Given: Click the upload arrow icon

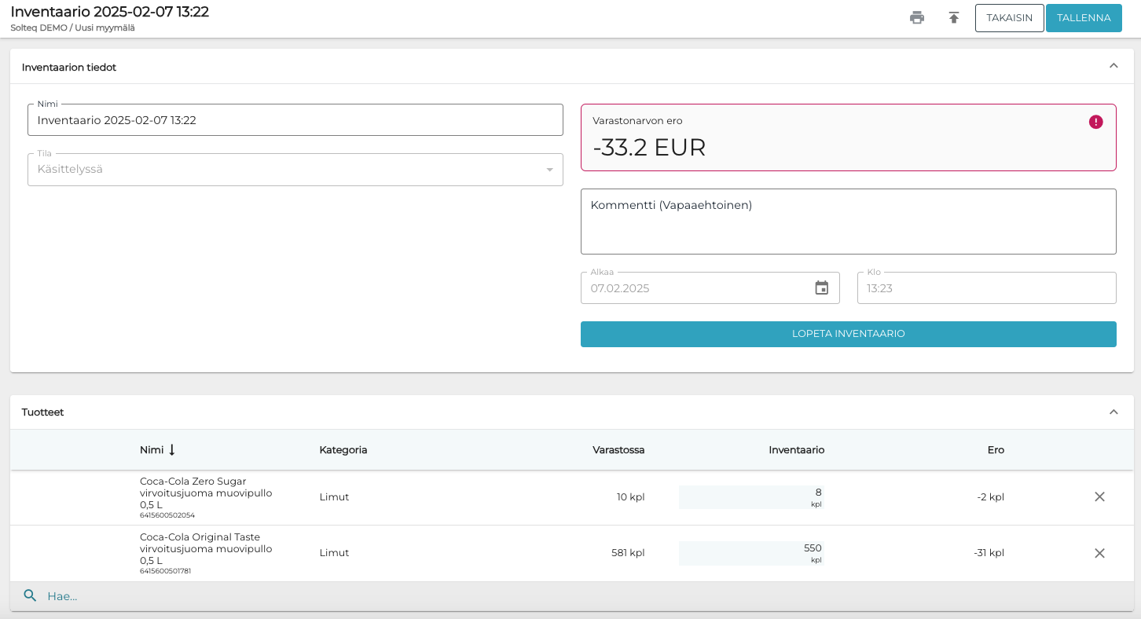Looking at the screenshot, I should click(x=954, y=18).
